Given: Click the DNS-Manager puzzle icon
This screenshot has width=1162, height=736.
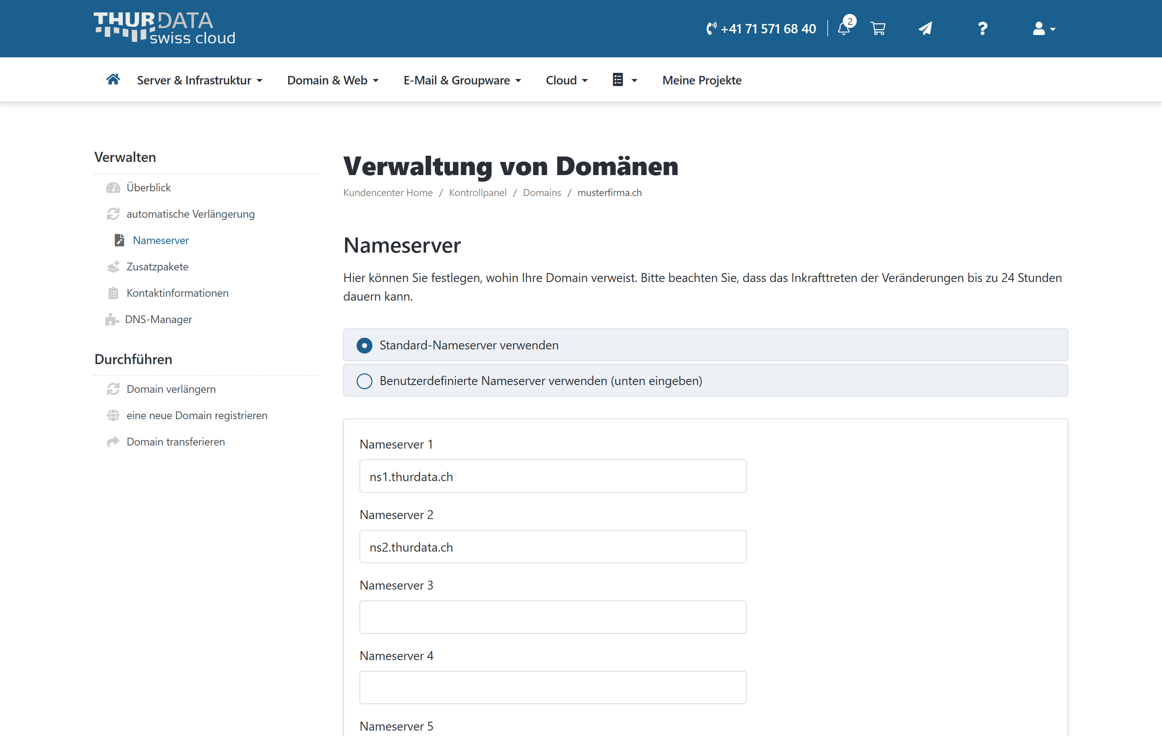Looking at the screenshot, I should (x=112, y=320).
